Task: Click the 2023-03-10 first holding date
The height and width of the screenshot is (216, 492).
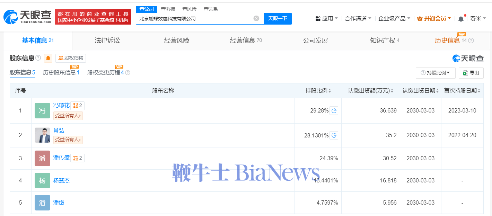Action: pyautogui.click(x=462, y=111)
